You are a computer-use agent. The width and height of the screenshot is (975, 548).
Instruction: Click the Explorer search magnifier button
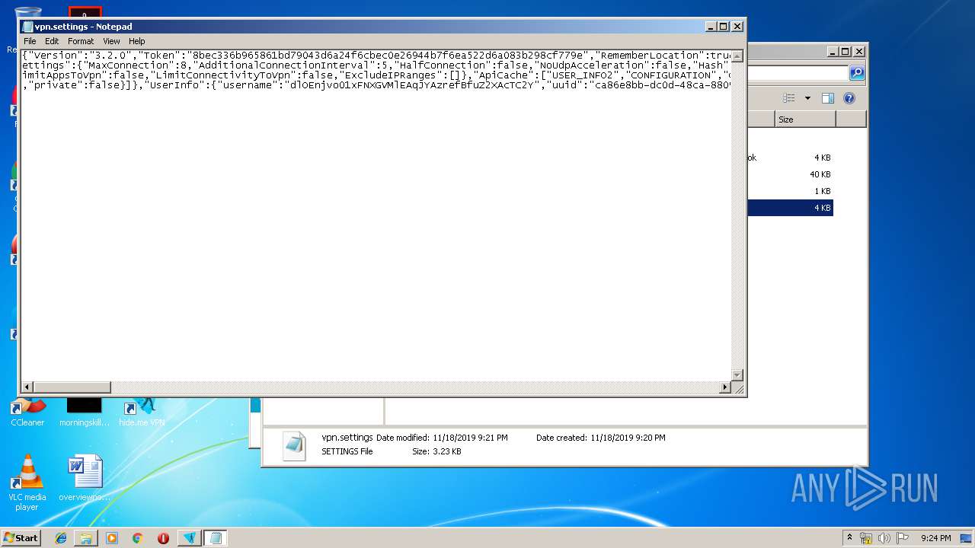pos(857,73)
